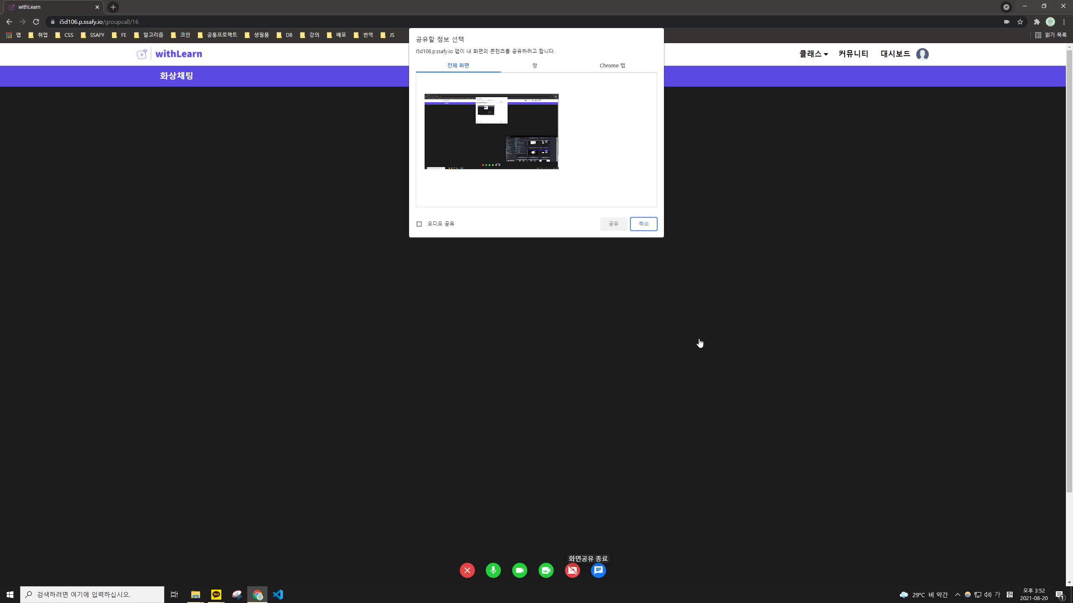
Task: Switch to the Chrome 탭 tab
Action: pyautogui.click(x=612, y=65)
